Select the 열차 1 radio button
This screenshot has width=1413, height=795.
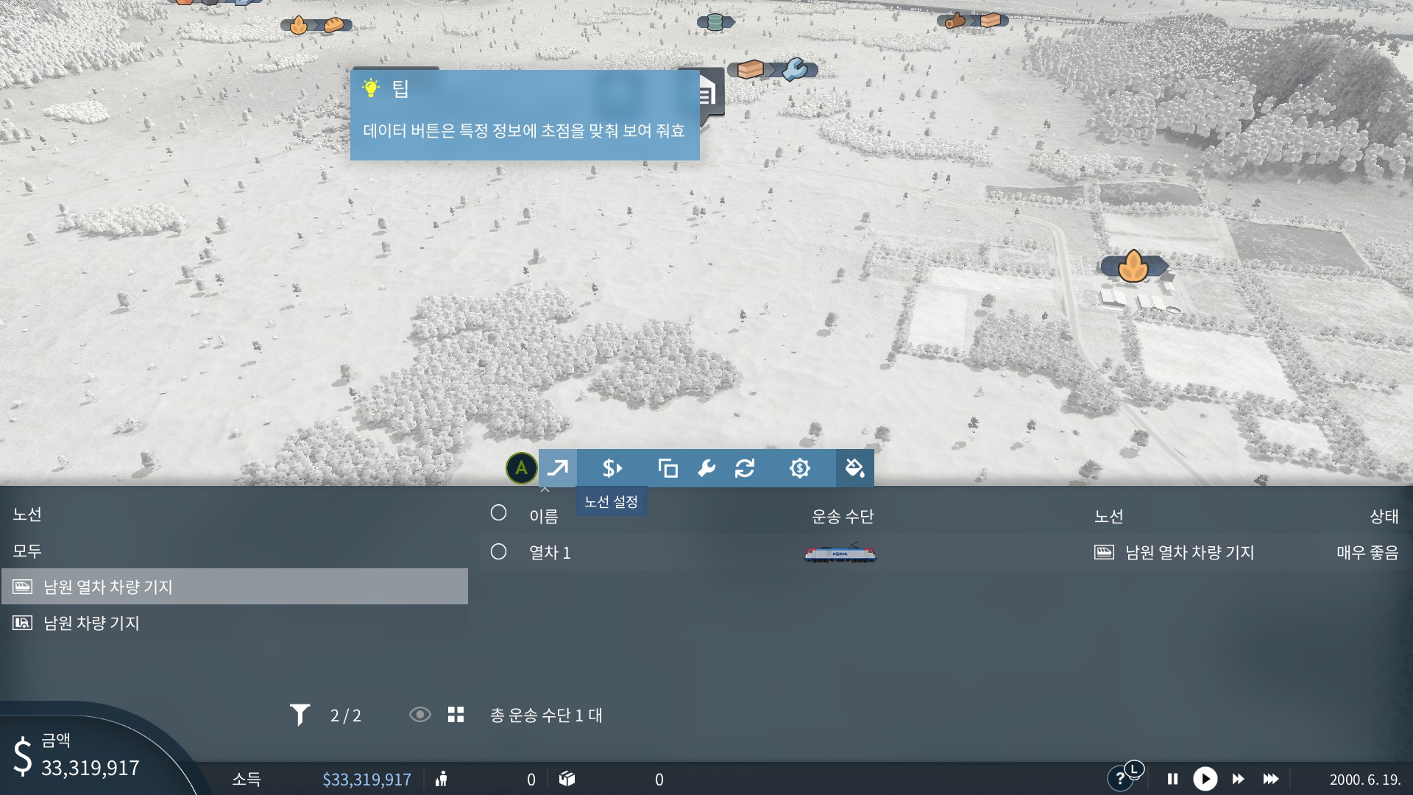coord(498,551)
